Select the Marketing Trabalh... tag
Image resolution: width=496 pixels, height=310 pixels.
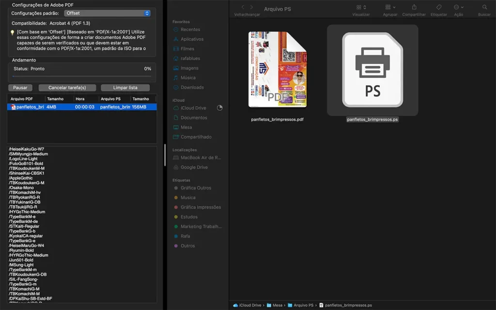201,227
